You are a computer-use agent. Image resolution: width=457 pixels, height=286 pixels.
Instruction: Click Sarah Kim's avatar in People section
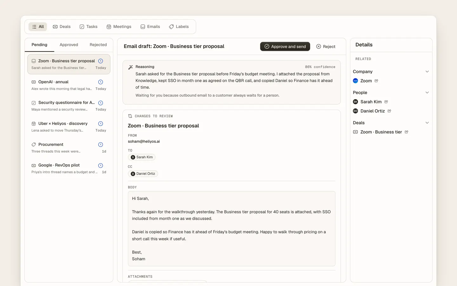tap(355, 102)
